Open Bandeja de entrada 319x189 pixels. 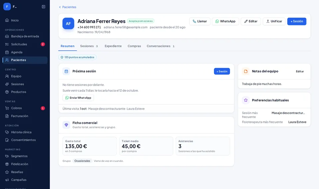click(25, 36)
